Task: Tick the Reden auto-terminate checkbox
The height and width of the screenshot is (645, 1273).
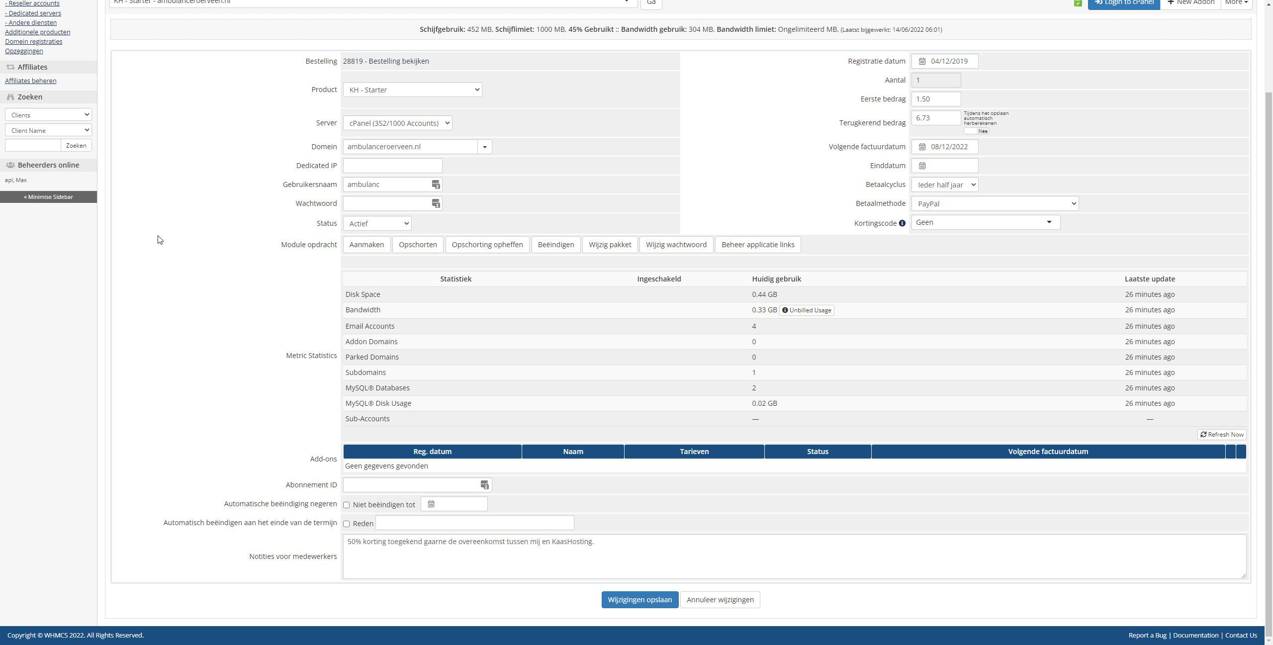Action: coord(347,524)
